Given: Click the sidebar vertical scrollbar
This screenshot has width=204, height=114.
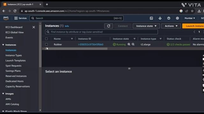Looking at the screenshot, I should [x=40, y=46].
